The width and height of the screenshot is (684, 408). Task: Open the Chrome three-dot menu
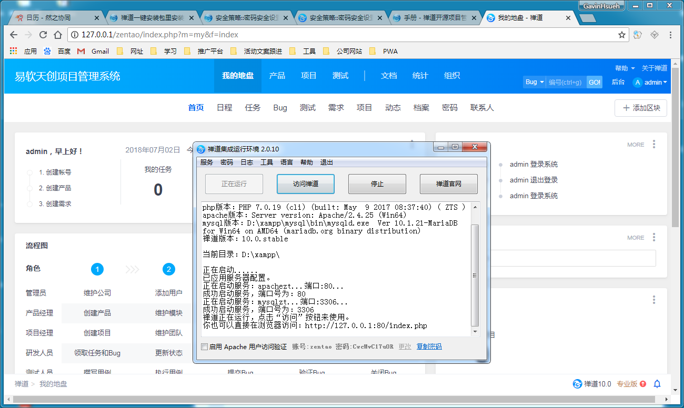(x=670, y=35)
